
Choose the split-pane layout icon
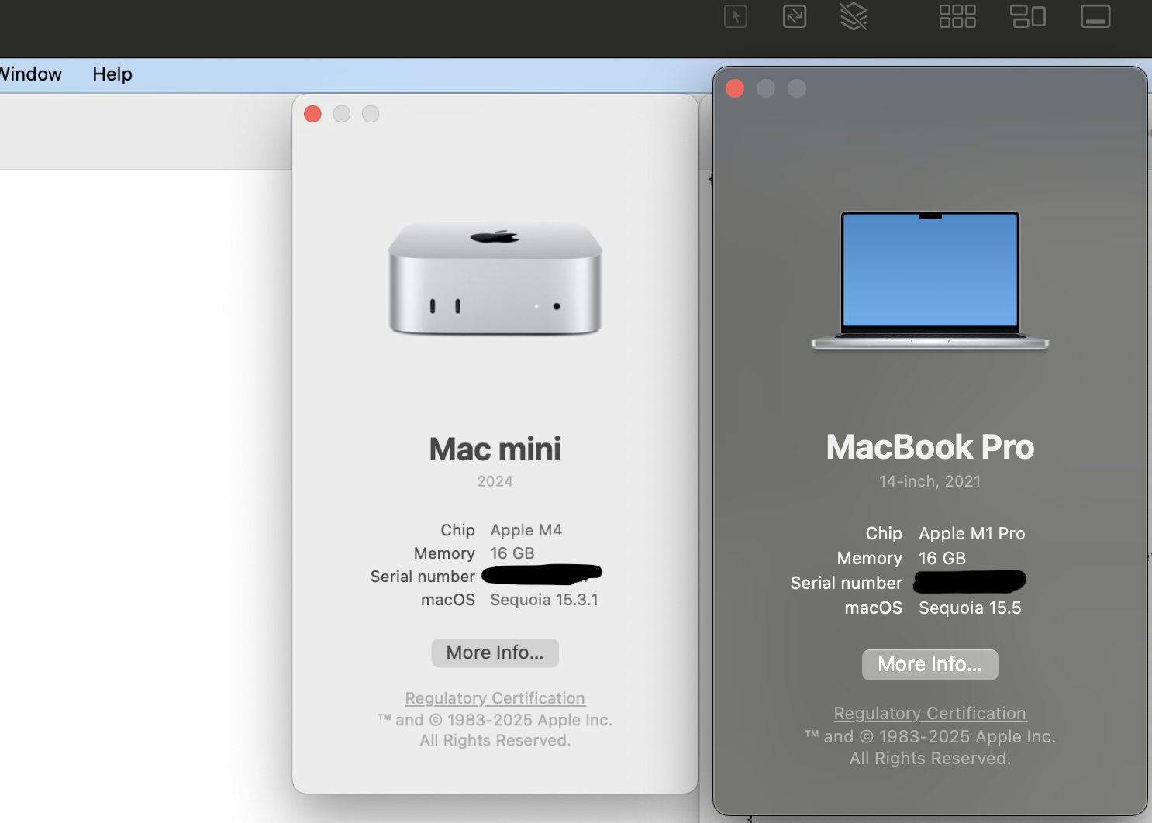[1028, 16]
